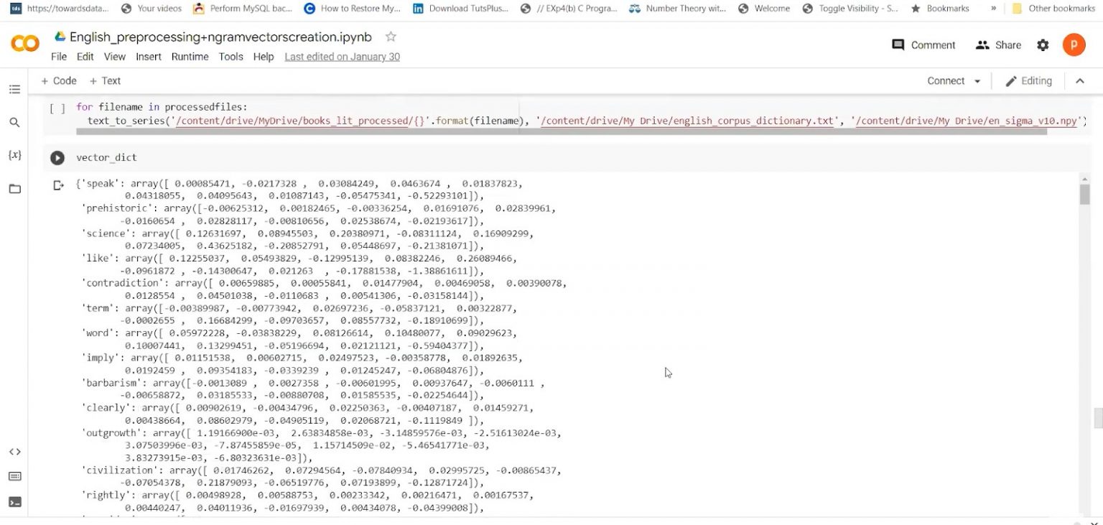Open the Connect dropdown
1103x525 pixels.
coord(951,81)
